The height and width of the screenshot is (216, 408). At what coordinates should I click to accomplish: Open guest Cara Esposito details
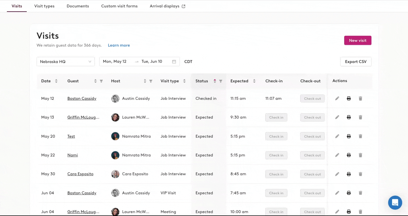click(x=80, y=174)
